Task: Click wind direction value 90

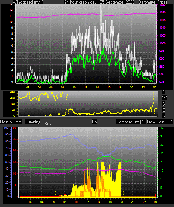Action: (13, 110)
